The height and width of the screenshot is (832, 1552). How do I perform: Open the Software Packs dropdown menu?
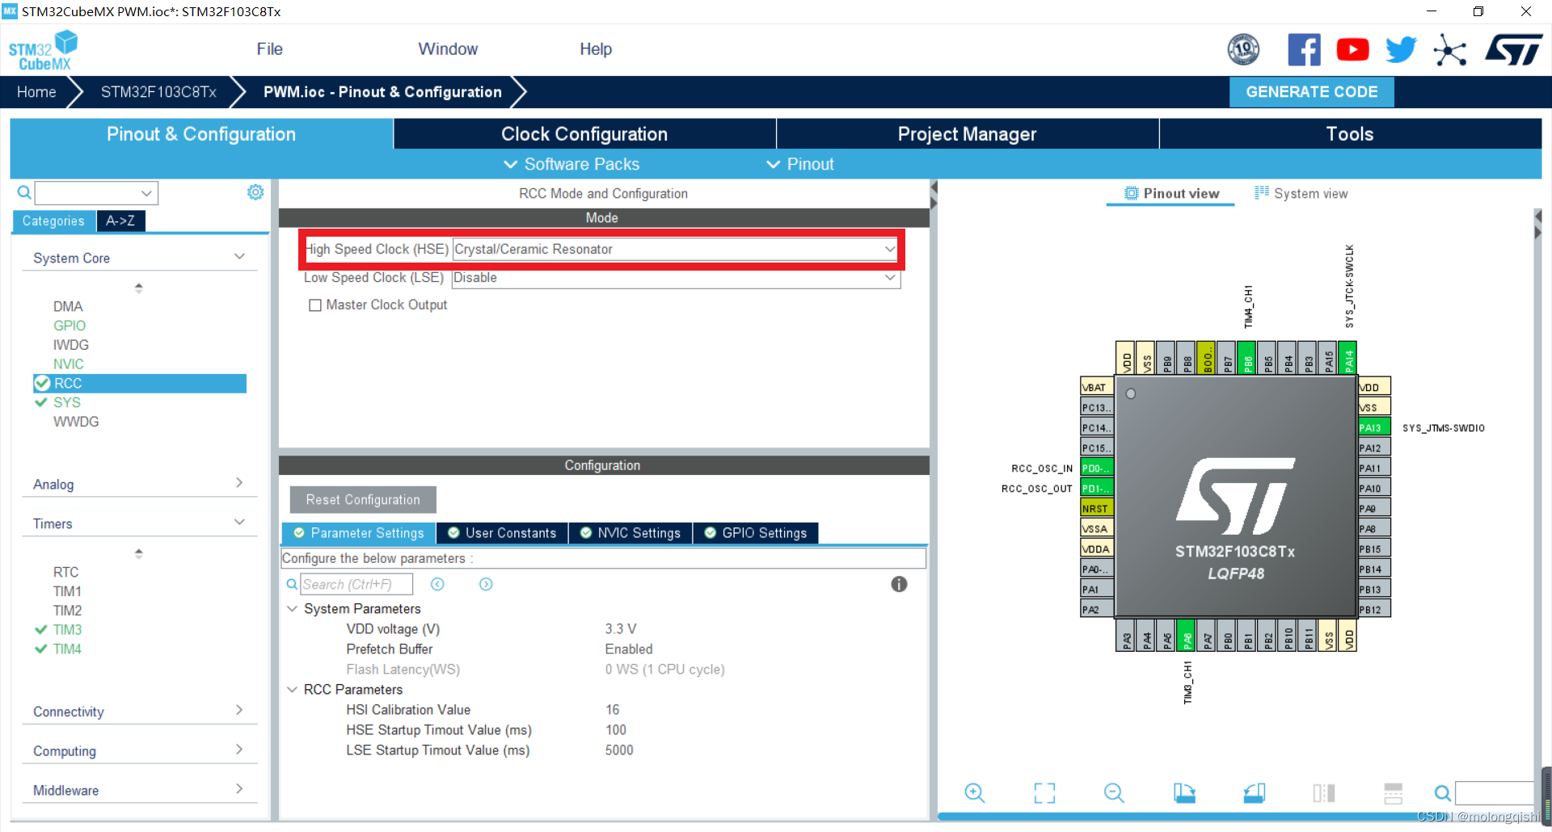coord(571,164)
